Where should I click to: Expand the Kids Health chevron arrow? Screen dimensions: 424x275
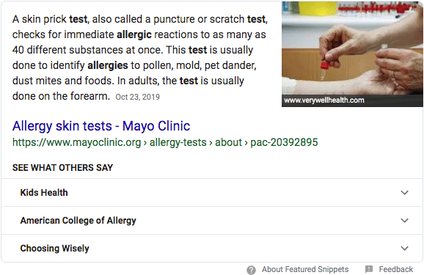(x=404, y=193)
